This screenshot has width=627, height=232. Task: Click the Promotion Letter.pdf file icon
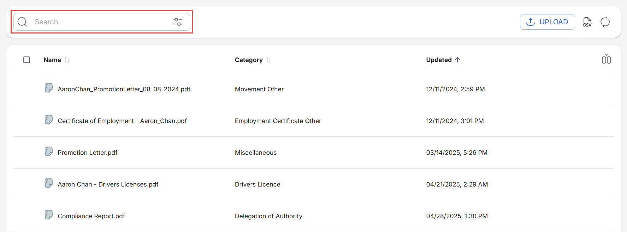click(x=49, y=151)
